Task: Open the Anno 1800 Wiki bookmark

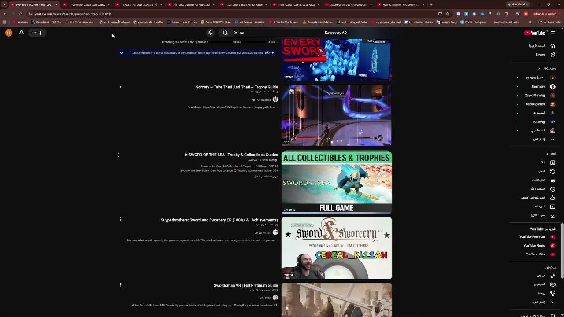Action: pos(215,22)
